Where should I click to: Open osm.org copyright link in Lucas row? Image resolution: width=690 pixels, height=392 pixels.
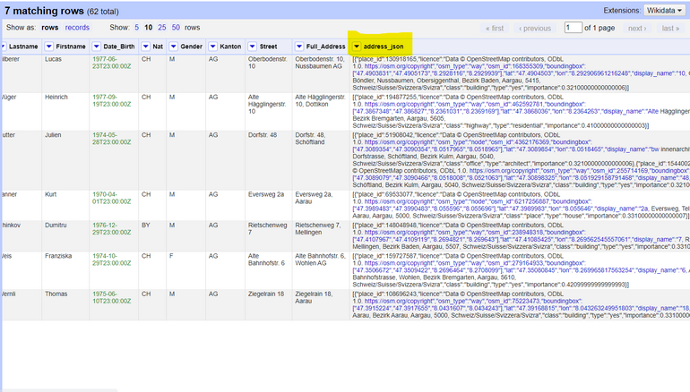click(400, 65)
